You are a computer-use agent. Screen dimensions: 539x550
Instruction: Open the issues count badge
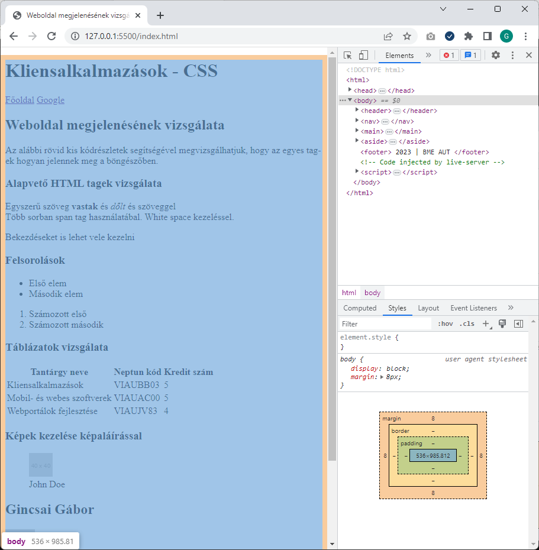470,56
